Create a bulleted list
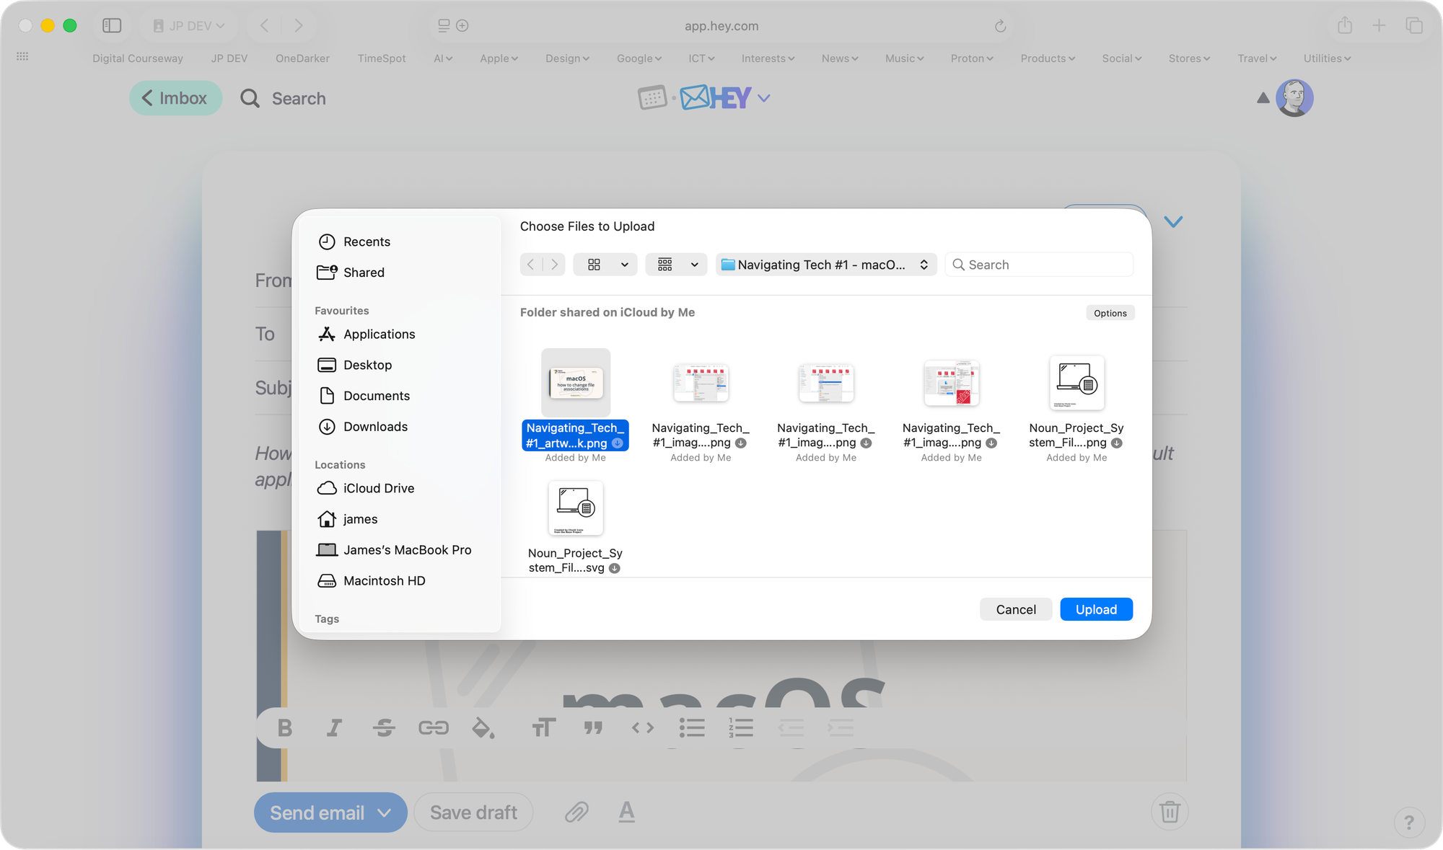 coord(692,728)
